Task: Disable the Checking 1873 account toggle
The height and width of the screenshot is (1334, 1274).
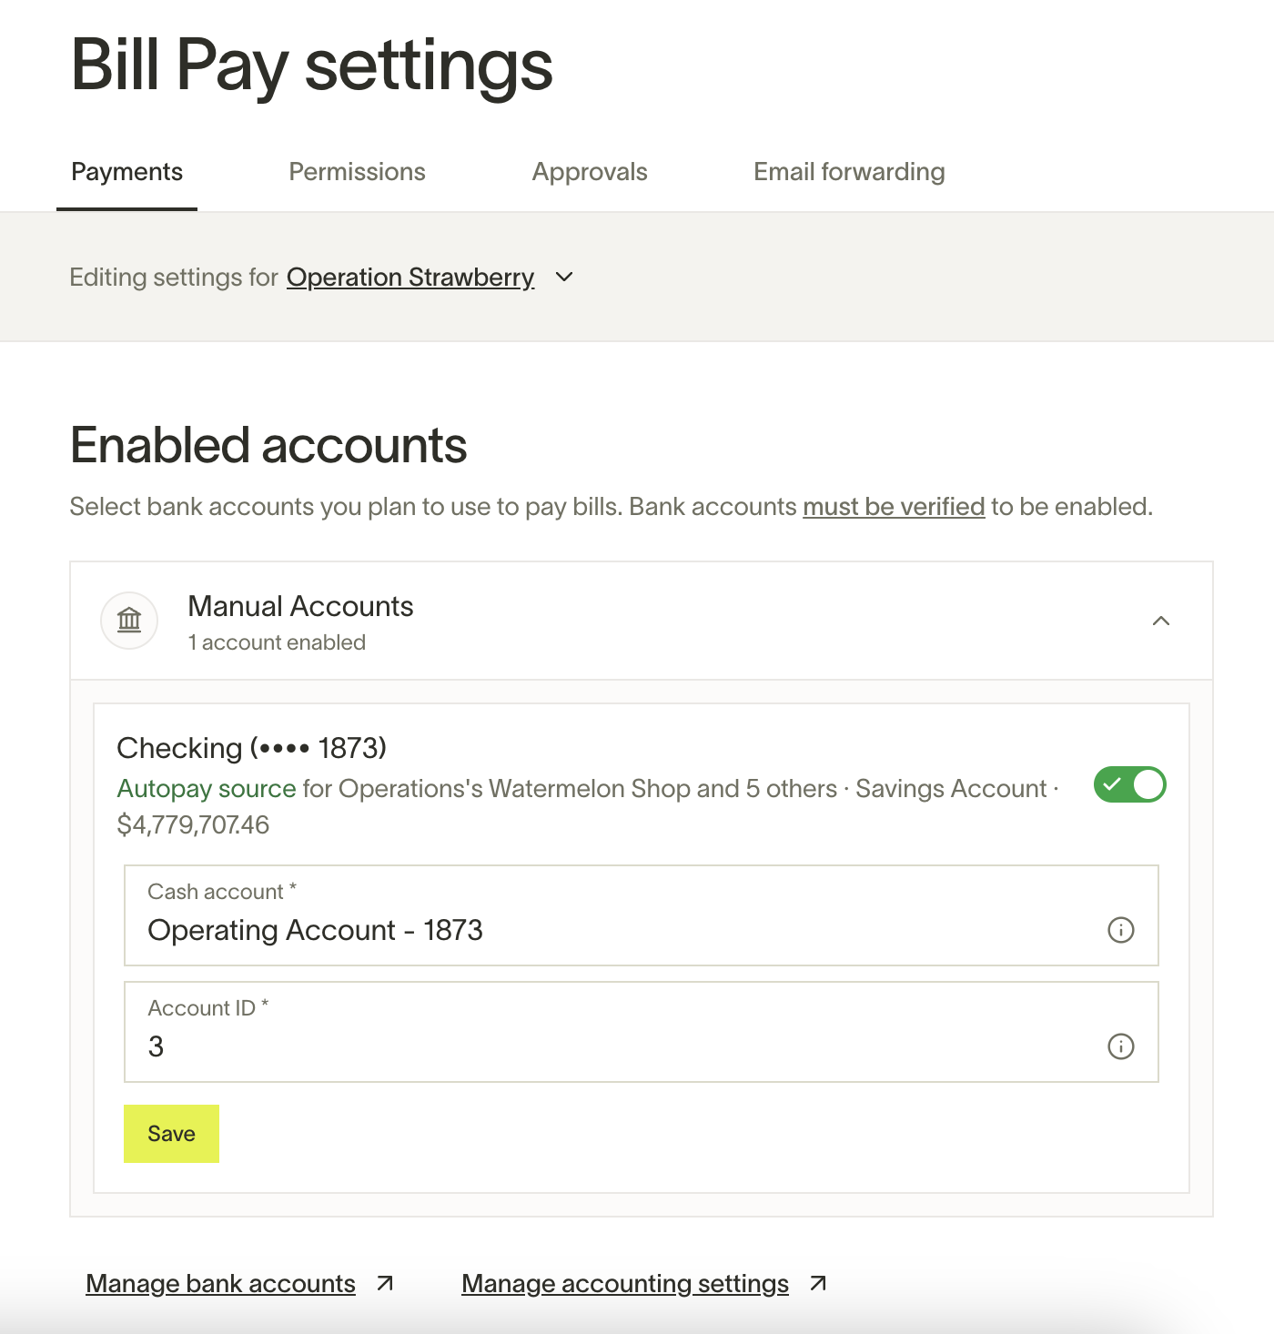Action: (1129, 784)
